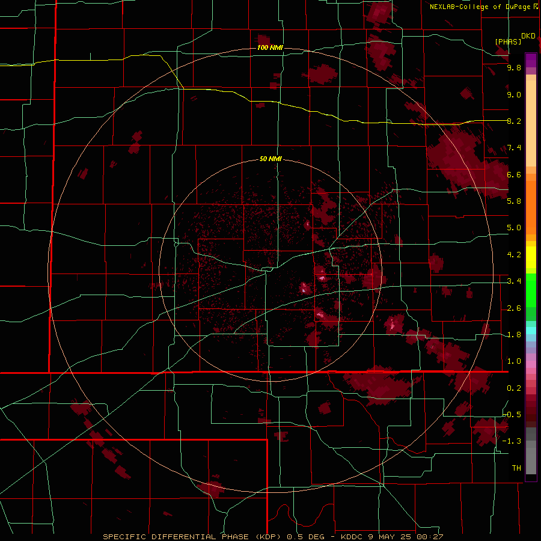Click the yellow segment of the color bar

(x=531, y=257)
